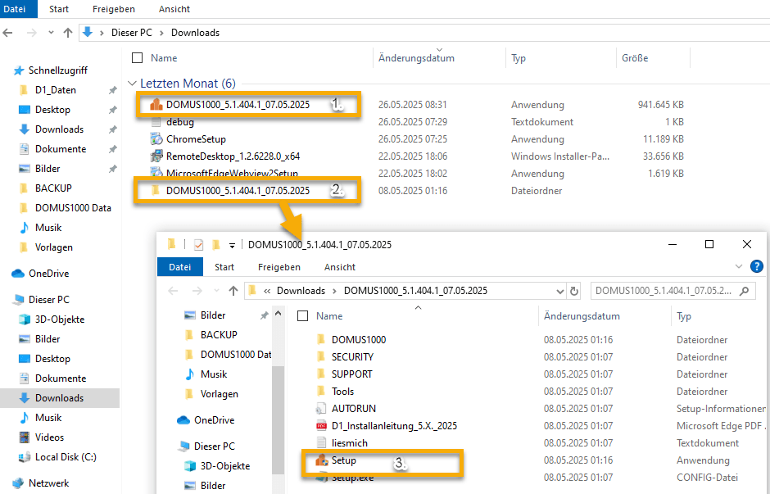Click the D1_Installanleitung PDF file icon
Viewport: 770px width, 494px height.
[321, 426]
